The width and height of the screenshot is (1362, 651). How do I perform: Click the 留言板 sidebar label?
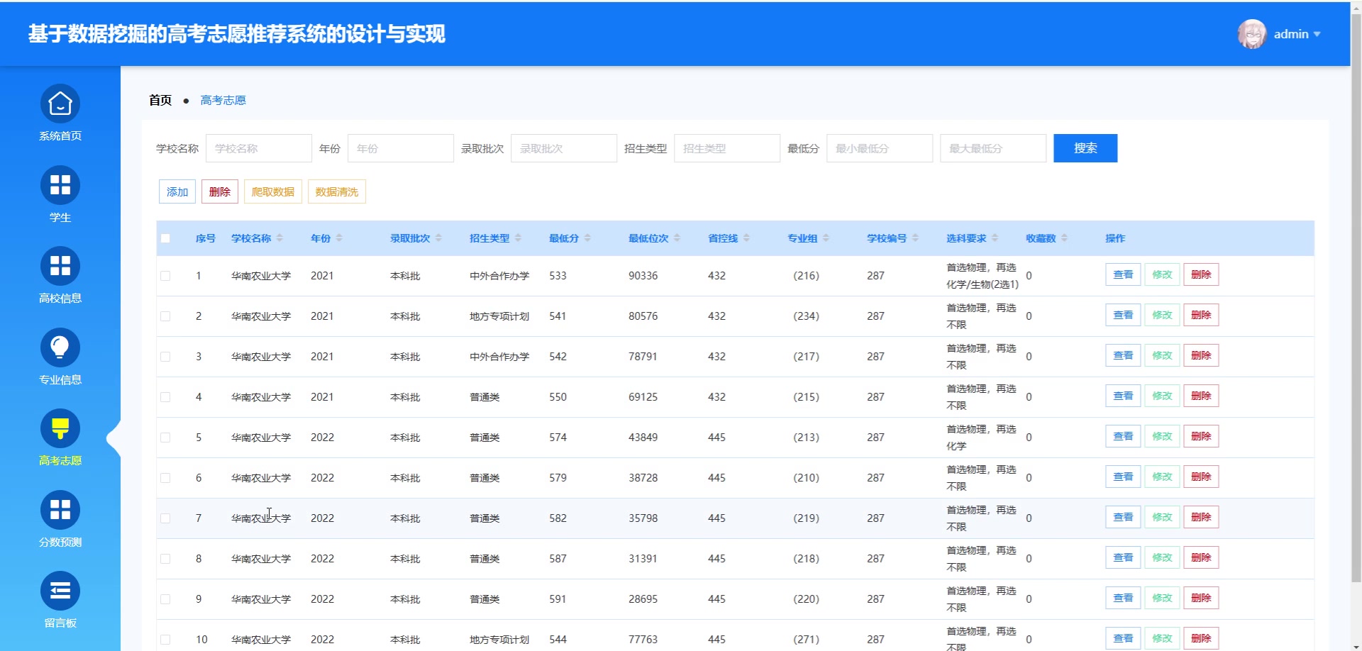(60, 623)
